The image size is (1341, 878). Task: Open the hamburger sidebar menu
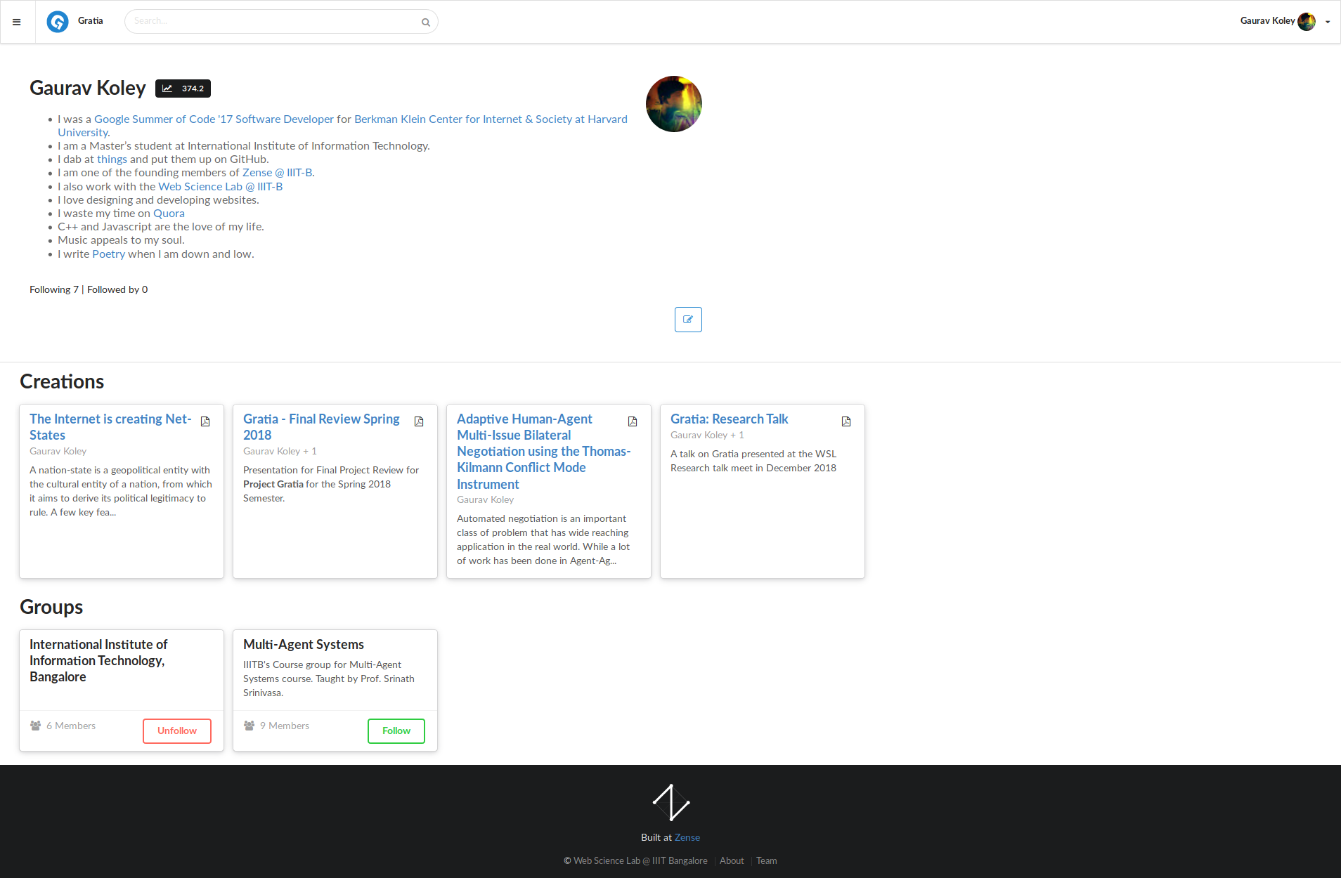point(17,22)
